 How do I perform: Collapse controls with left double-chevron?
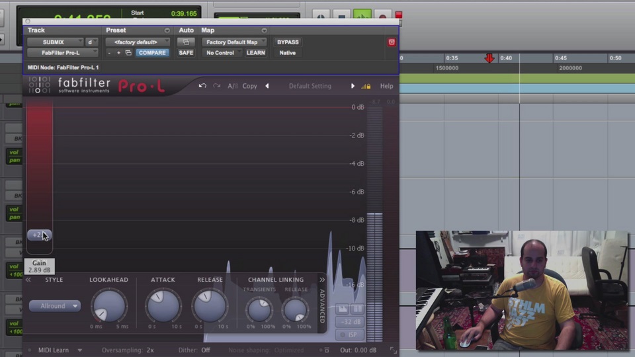pos(28,280)
